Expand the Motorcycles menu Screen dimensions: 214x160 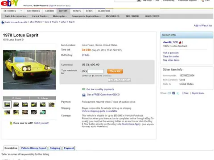(60, 16)
